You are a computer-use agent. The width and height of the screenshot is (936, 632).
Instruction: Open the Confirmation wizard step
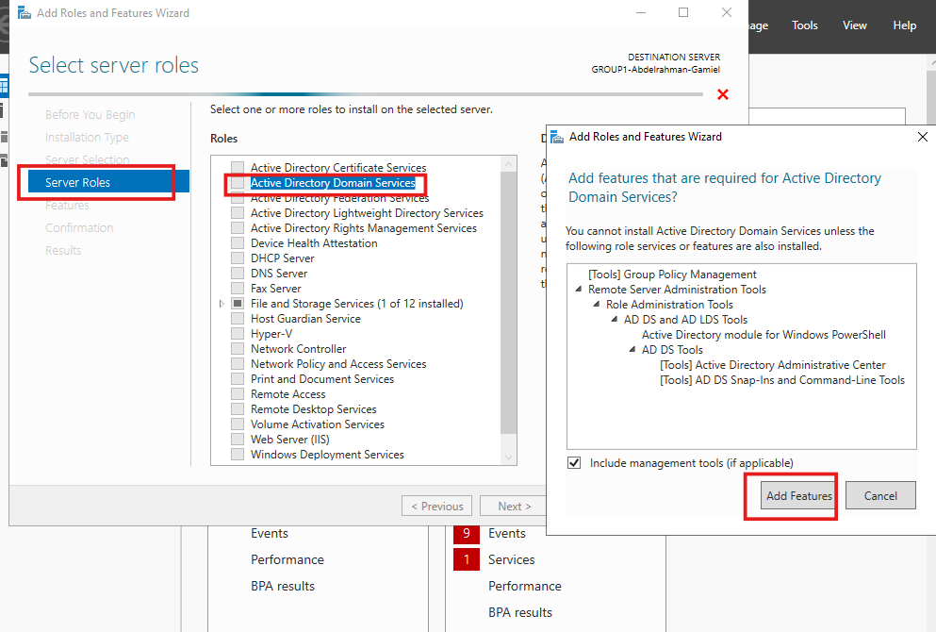click(79, 227)
